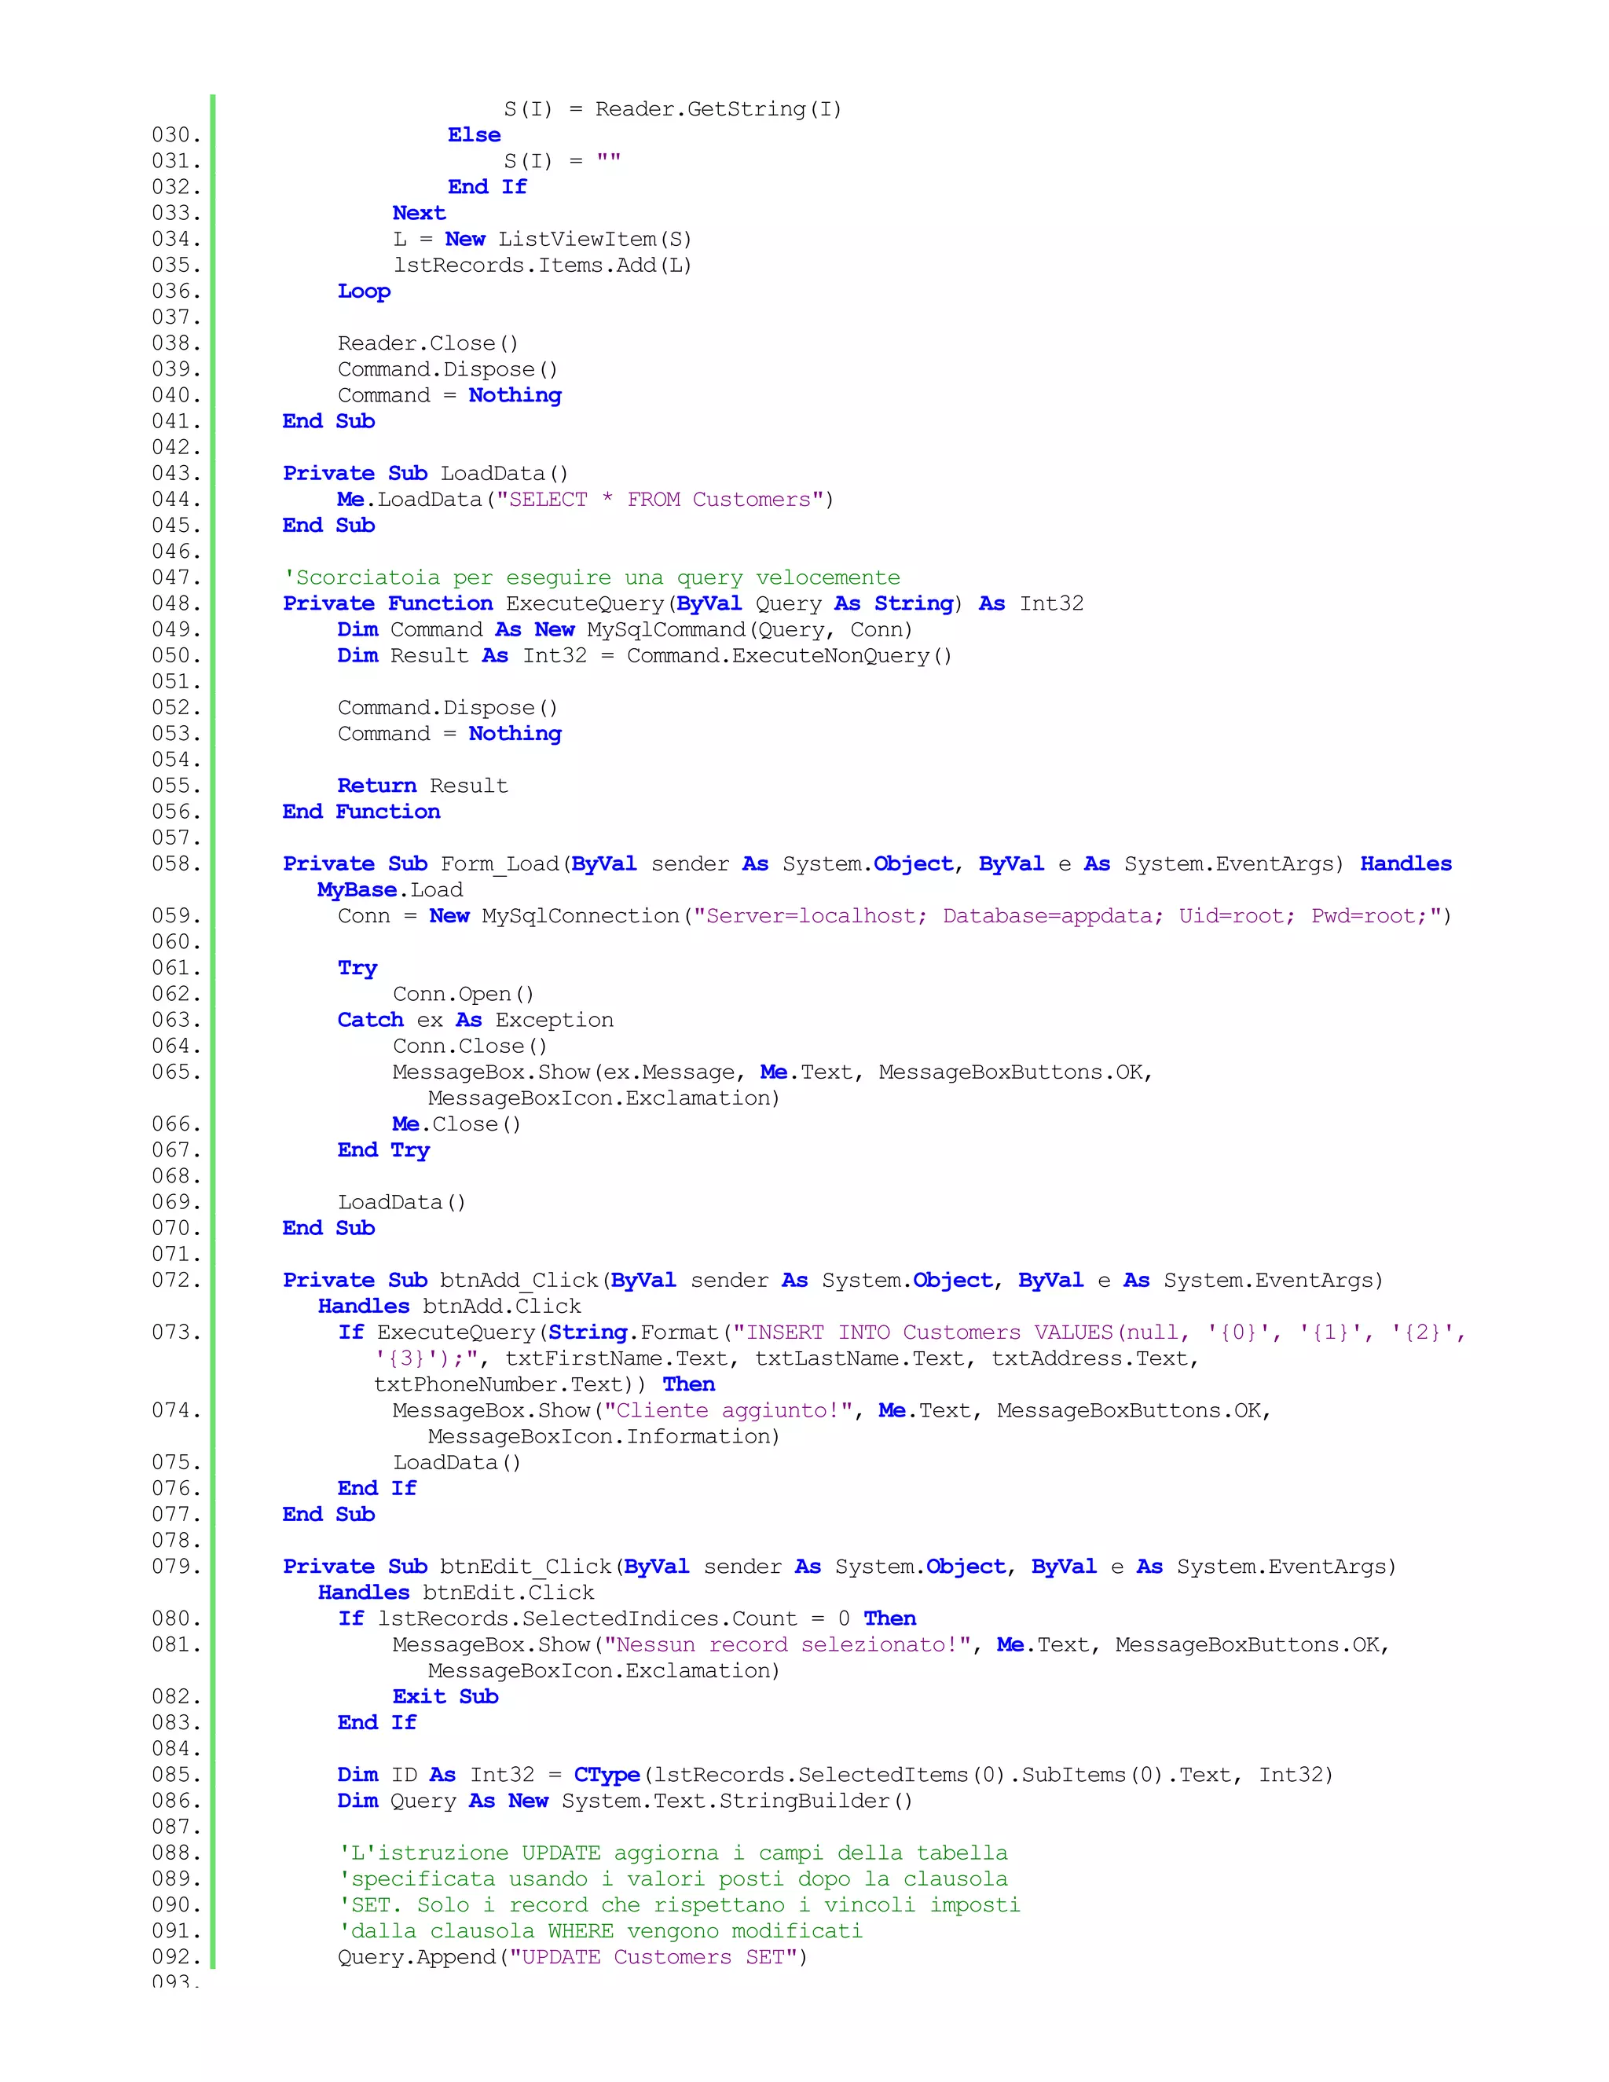Click the "Next" keyword on line 033
1609x2082 pixels.
point(419,214)
